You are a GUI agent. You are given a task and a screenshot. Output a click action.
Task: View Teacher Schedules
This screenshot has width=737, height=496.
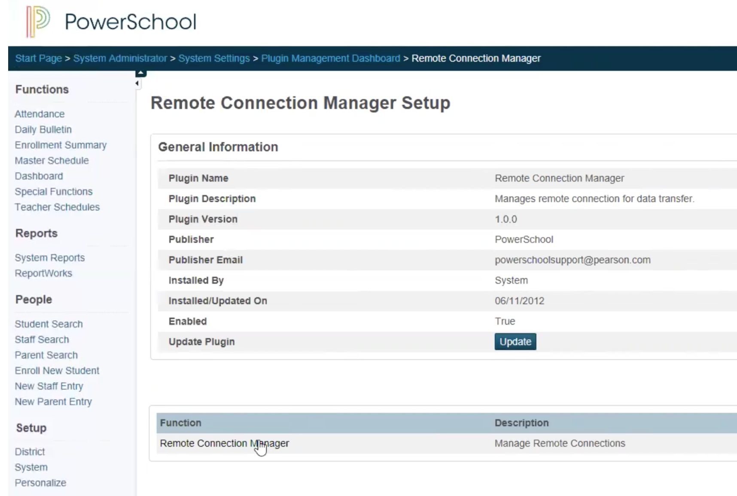click(x=57, y=207)
